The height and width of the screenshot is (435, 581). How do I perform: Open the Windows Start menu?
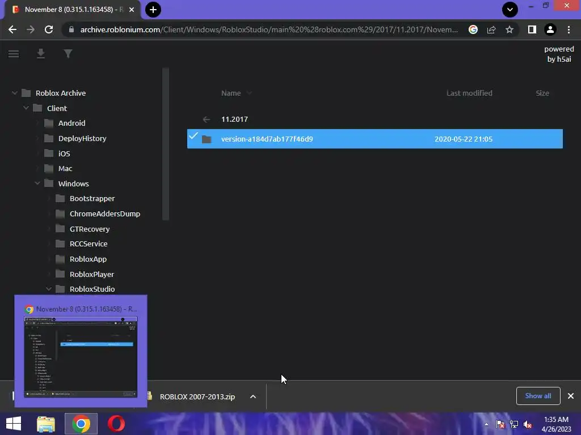[x=14, y=424]
